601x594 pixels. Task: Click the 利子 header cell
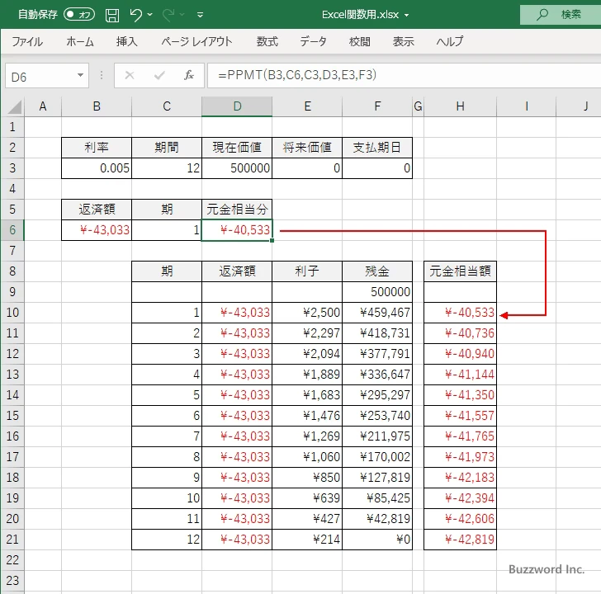point(307,271)
